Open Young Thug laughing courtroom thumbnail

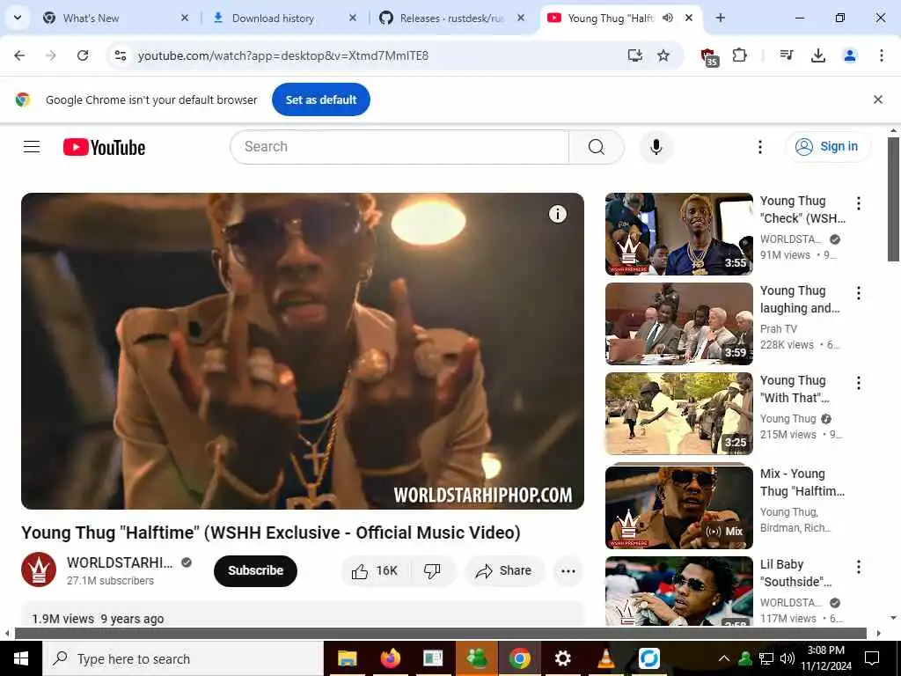point(678,324)
